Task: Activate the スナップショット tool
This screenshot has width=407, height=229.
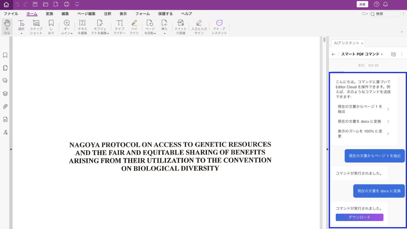Action: [x=36, y=27]
